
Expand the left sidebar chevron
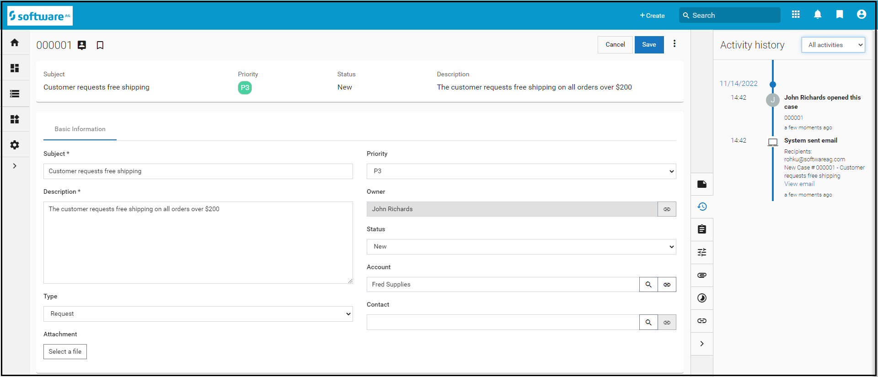(x=15, y=166)
